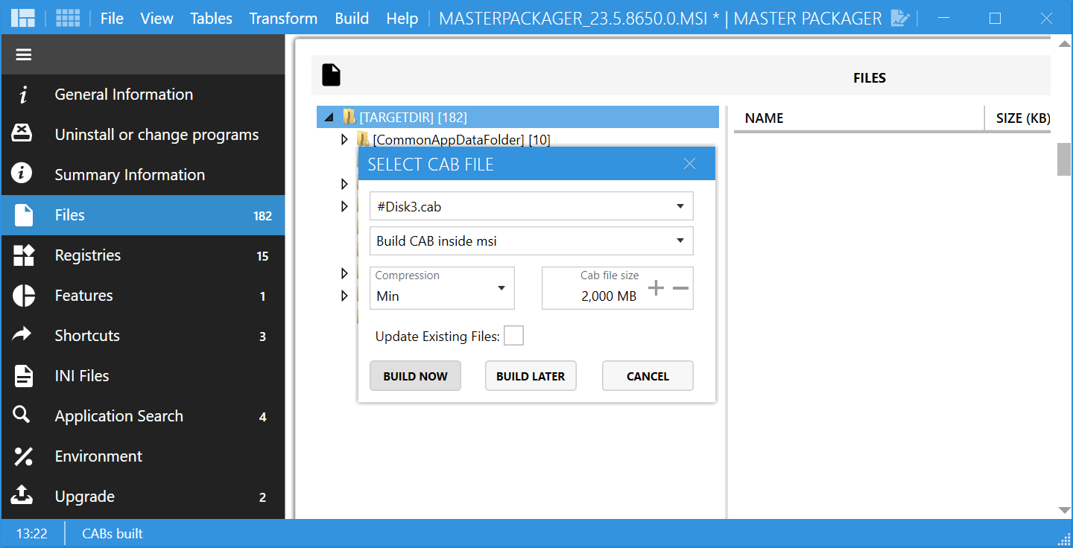Open the Build CAB inside msi dropdown
This screenshot has height=548, width=1073.
(x=531, y=240)
